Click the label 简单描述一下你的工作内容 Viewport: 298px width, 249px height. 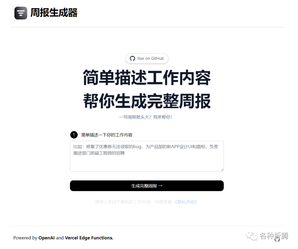point(107,135)
